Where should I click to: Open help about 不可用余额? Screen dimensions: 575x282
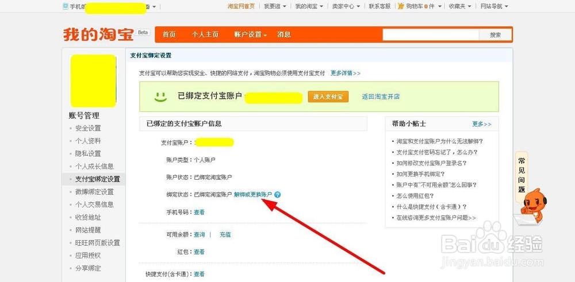pyautogui.click(x=437, y=185)
